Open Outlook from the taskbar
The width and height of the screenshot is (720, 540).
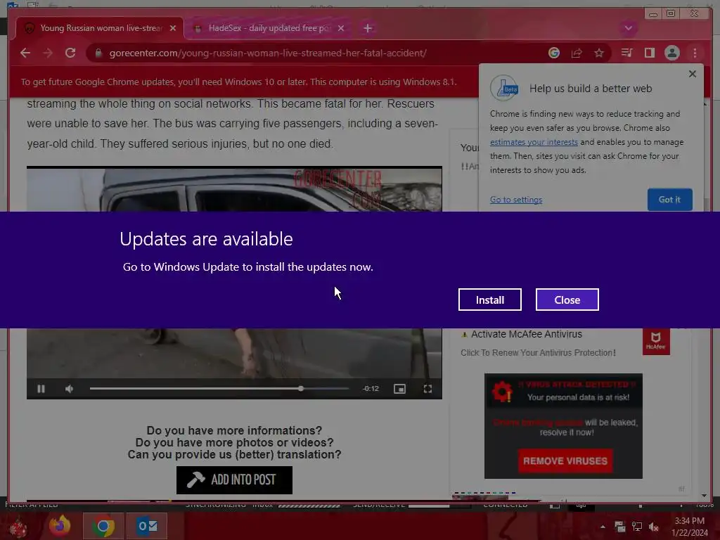tap(147, 526)
